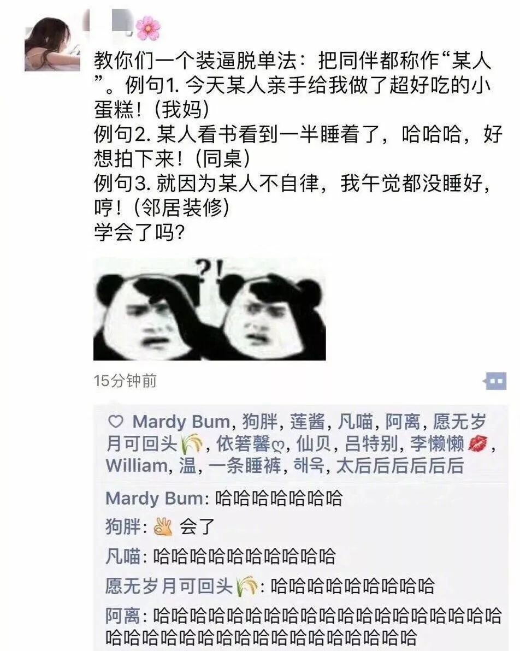Tap commenter name 凡喵
This screenshot has height=651, width=520.
pos(123,557)
